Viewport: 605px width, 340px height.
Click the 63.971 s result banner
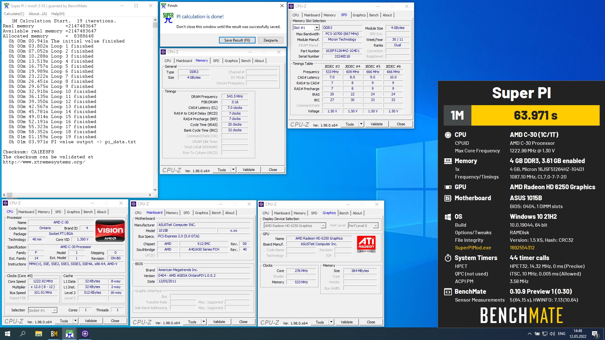click(x=535, y=116)
